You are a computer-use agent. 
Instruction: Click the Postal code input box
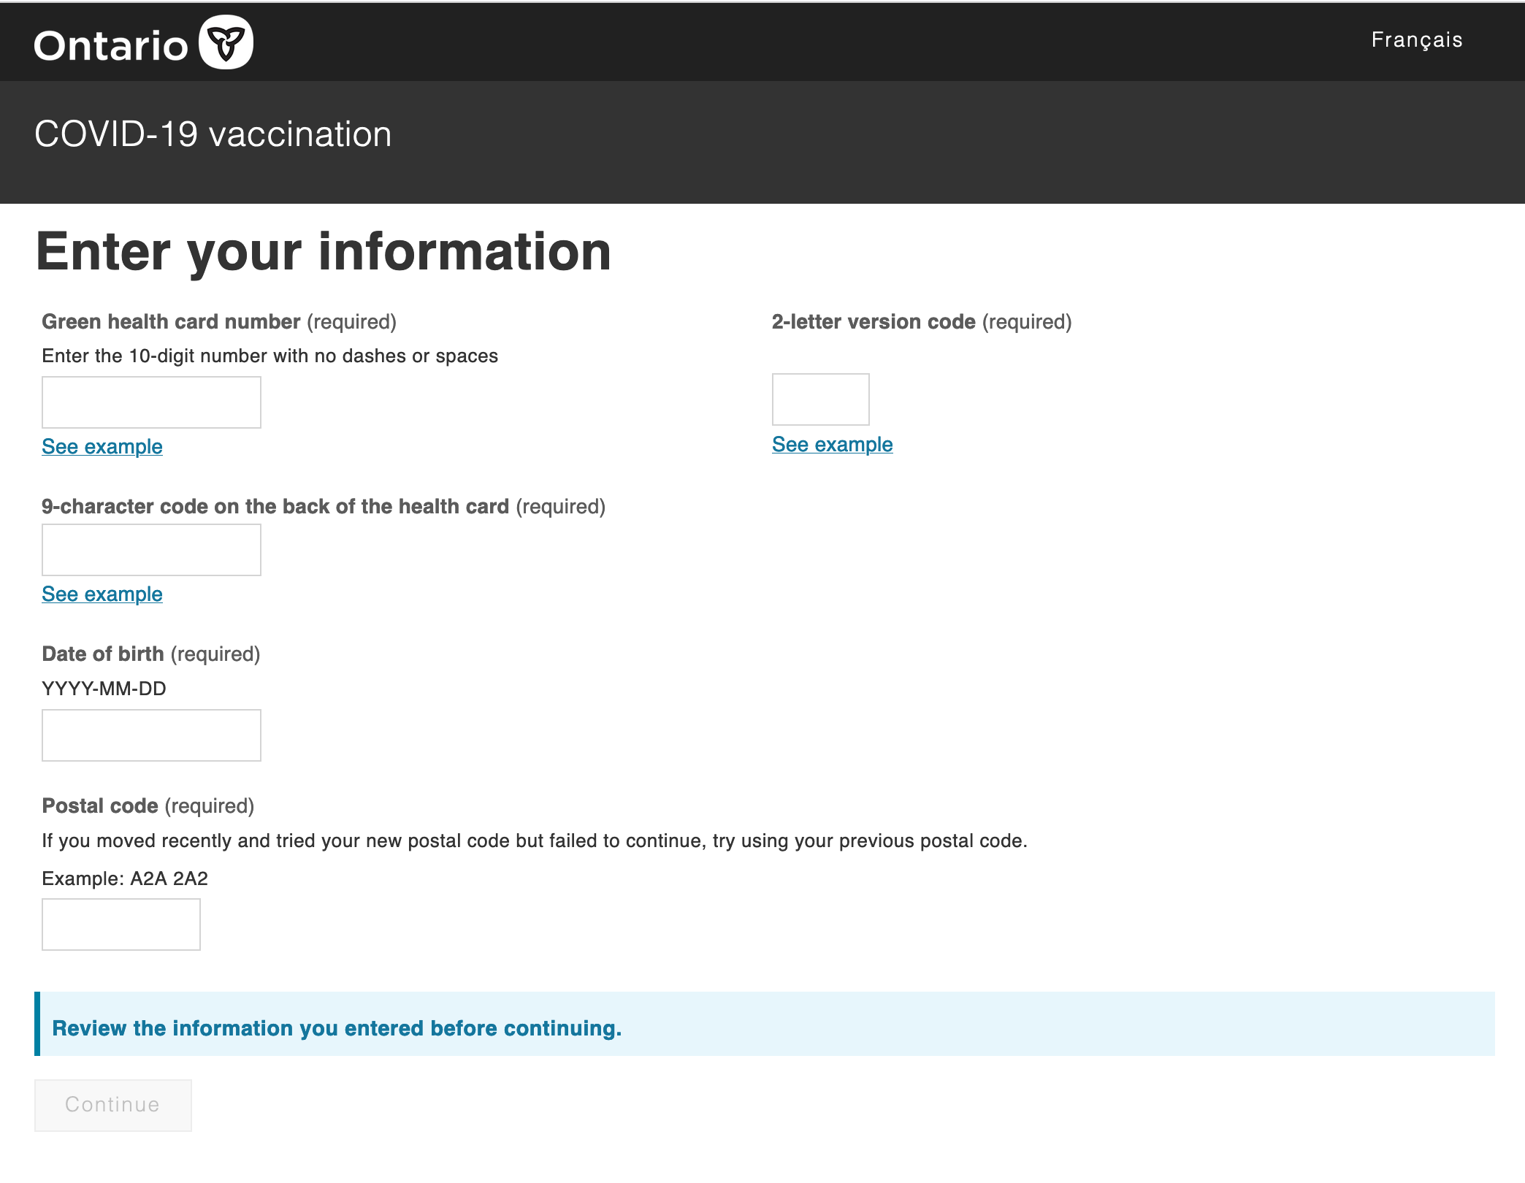pos(121,924)
